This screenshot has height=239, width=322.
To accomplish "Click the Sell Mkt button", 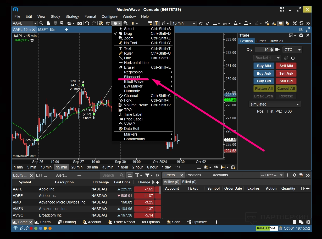I will (286, 66).
